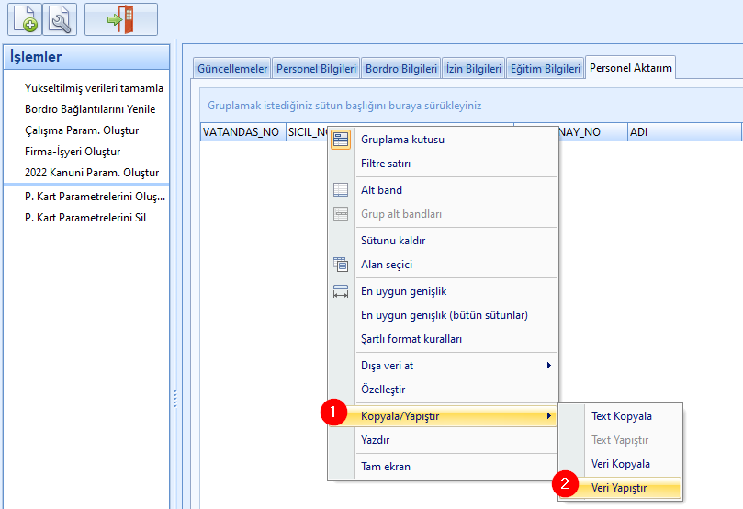The width and height of the screenshot is (743, 509).
Task: Switch to Güncellemeler tab
Action: click(232, 69)
